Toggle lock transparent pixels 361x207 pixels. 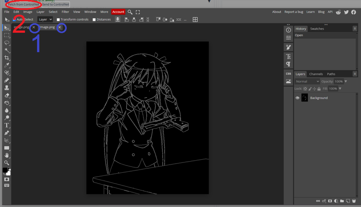tap(305, 89)
